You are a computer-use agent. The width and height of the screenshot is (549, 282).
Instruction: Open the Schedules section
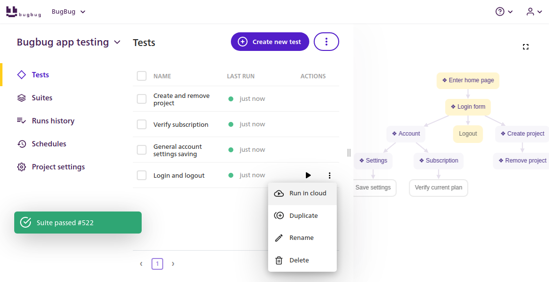coord(42,144)
